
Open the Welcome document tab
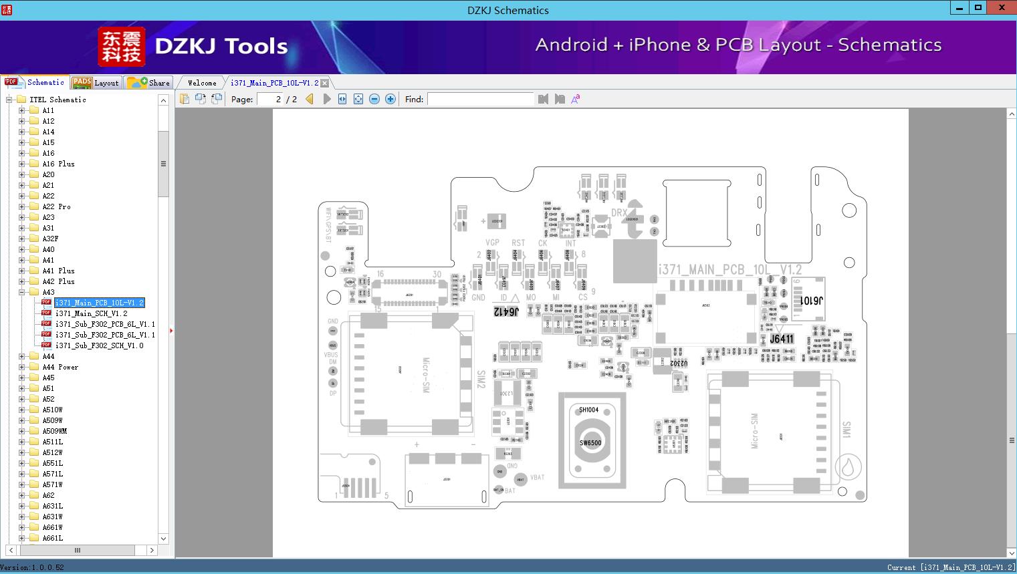tap(202, 83)
